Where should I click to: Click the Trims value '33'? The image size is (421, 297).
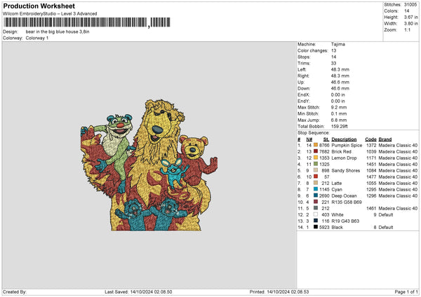[333, 63]
